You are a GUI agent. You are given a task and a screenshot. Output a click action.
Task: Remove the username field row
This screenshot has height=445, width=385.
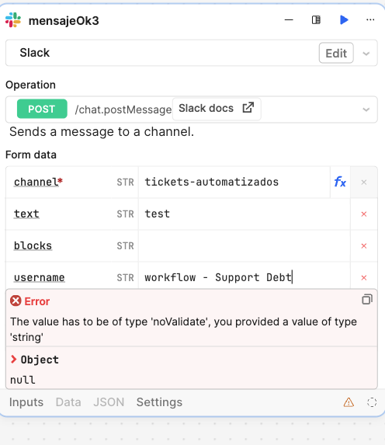coord(364,277)
